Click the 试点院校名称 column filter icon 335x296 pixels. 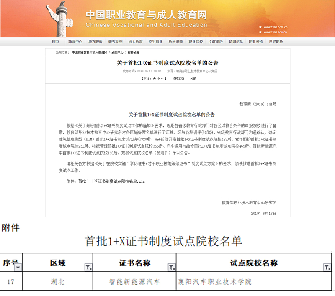click(x=327, y=267)
